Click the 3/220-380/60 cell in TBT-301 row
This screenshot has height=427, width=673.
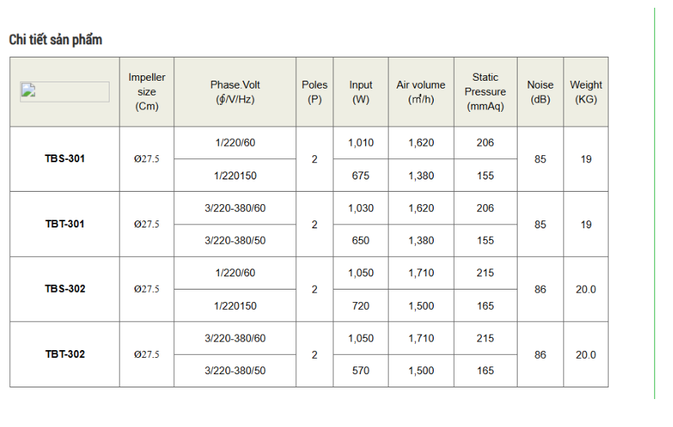(235, 208)
